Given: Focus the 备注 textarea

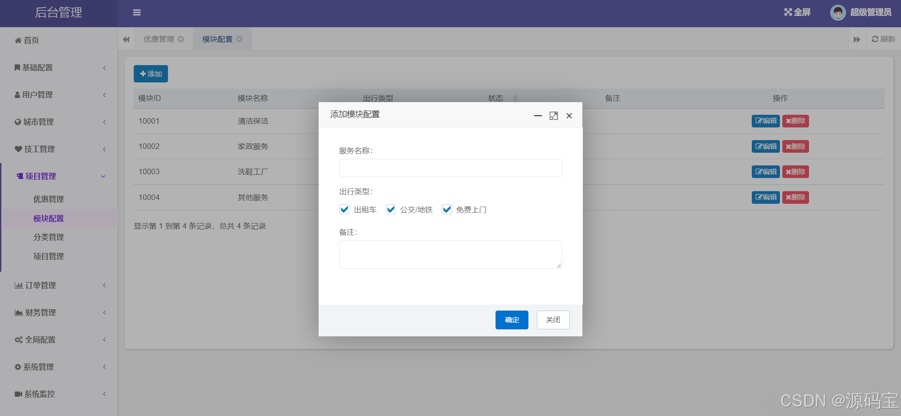Looking at the screenshot, I should pyautogui.click(x=450, y=254).
